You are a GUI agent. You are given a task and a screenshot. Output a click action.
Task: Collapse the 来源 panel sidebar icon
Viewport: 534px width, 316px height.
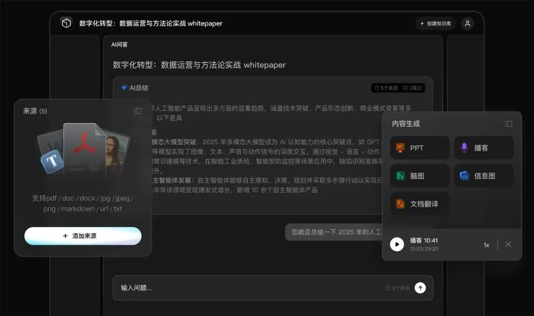[137, 111]
